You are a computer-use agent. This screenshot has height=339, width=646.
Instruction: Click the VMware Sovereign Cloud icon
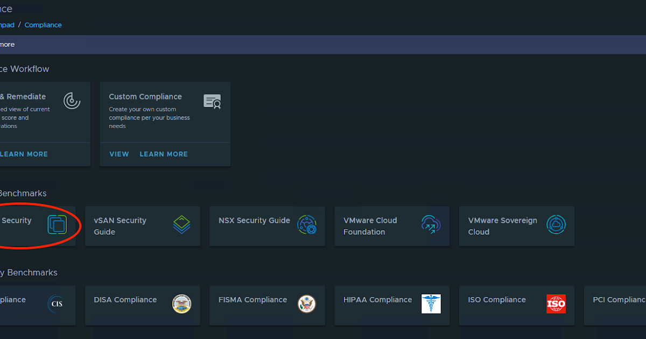[x=556, y=224]
